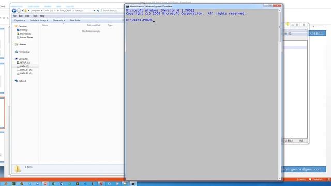
Task: Open Recent Places in the navigation pane
Action: (26, 37)
